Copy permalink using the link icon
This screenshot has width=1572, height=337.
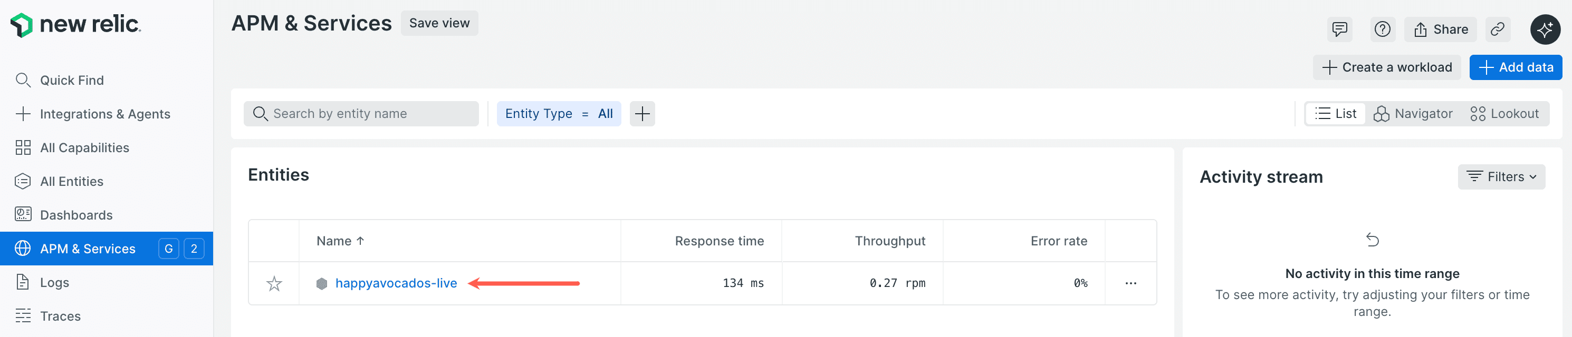(x=1498, y=28)
